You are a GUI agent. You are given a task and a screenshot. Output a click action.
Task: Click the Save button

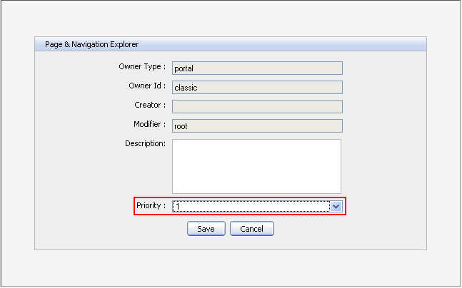pyautogui.click(x=206, y=229)
